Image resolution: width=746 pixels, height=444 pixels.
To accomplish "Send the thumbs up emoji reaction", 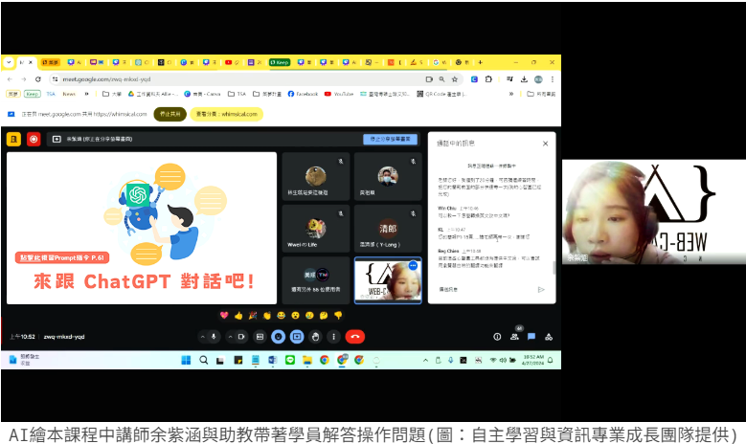I will click(238, 315).
